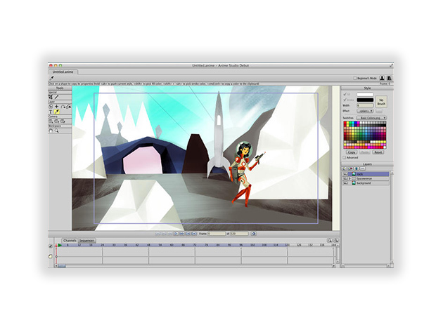
Task: Open the Character Wizard person icon
Action: 382,78
